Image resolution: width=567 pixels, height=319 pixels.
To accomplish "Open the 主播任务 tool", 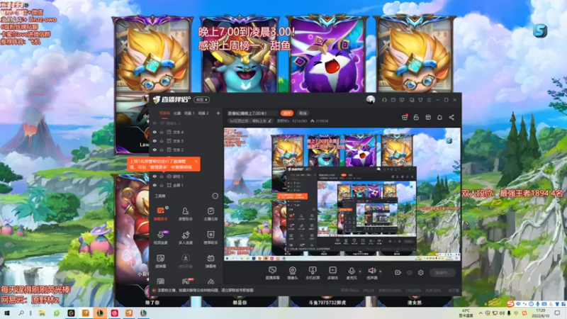I will click(210, 213).
